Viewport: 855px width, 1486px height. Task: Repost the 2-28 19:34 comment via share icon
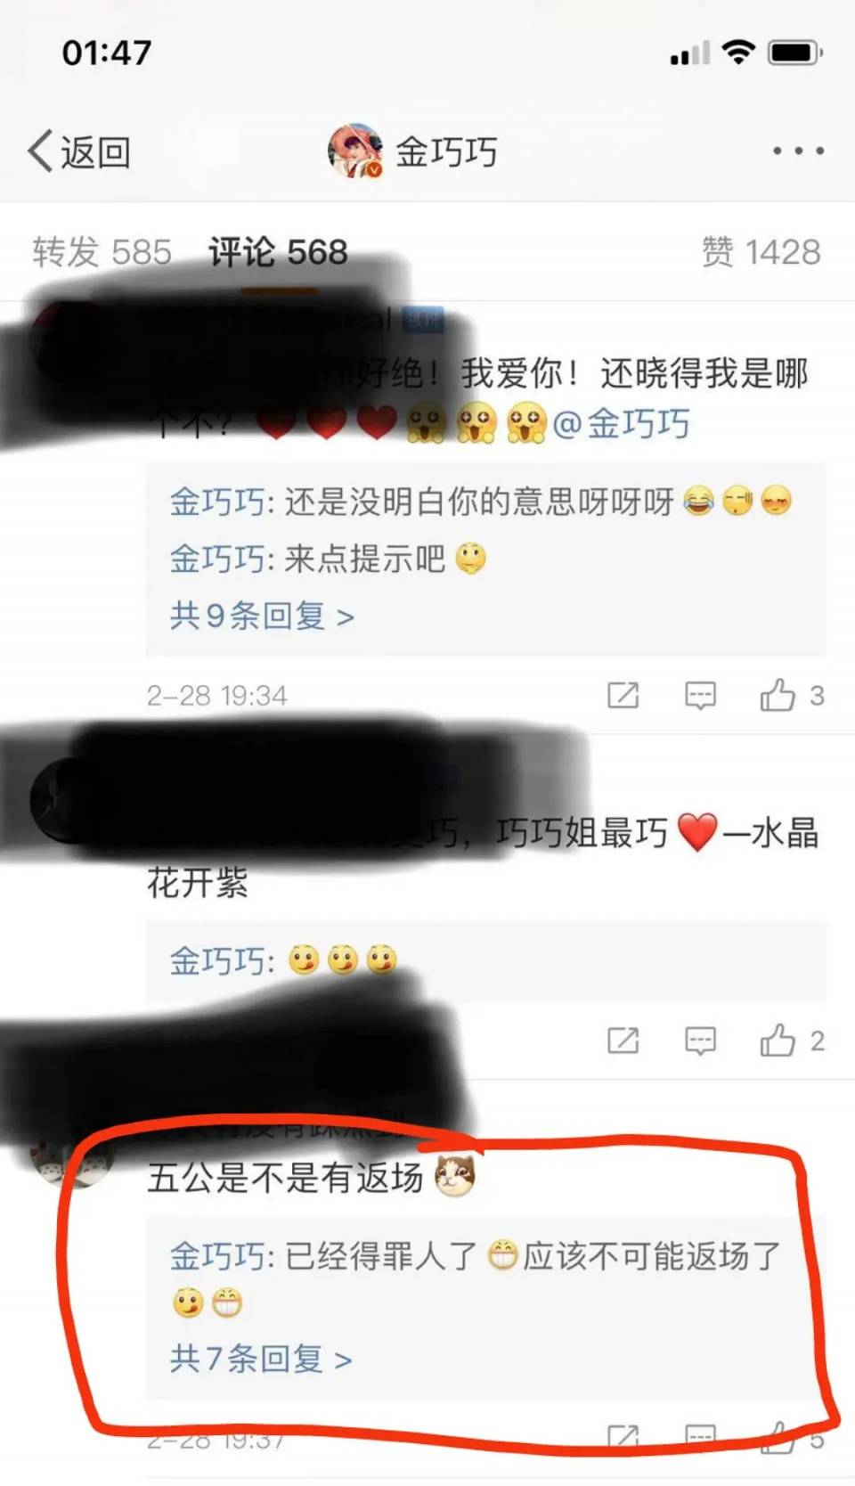coord(623,695)
